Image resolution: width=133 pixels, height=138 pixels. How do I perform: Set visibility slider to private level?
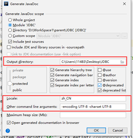(18, 70)
